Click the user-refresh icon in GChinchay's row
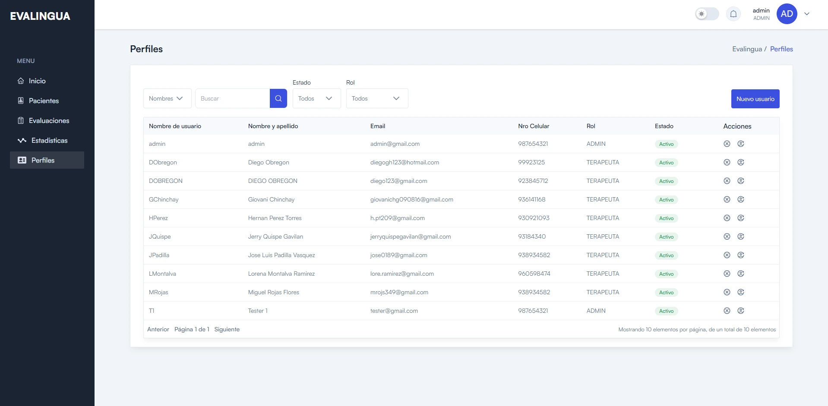This screenshot has width=828, height=406. (741, 199)
